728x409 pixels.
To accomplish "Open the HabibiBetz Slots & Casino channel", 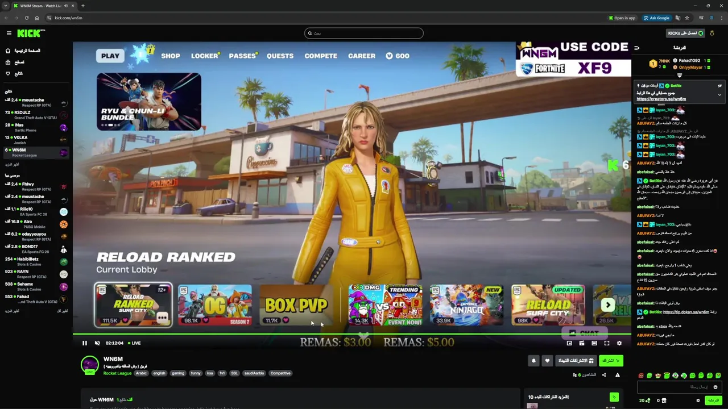I will coord(36,261).
